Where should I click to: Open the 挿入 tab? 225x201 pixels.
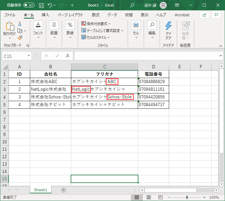[45, 15]
